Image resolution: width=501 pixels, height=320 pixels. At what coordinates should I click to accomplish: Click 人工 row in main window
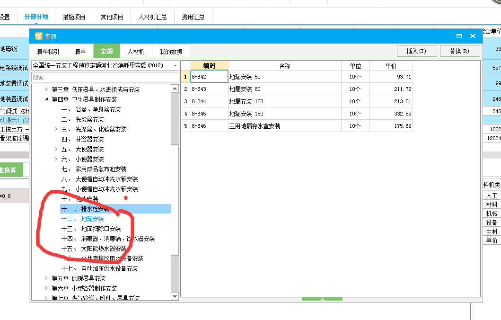point(492,196)
